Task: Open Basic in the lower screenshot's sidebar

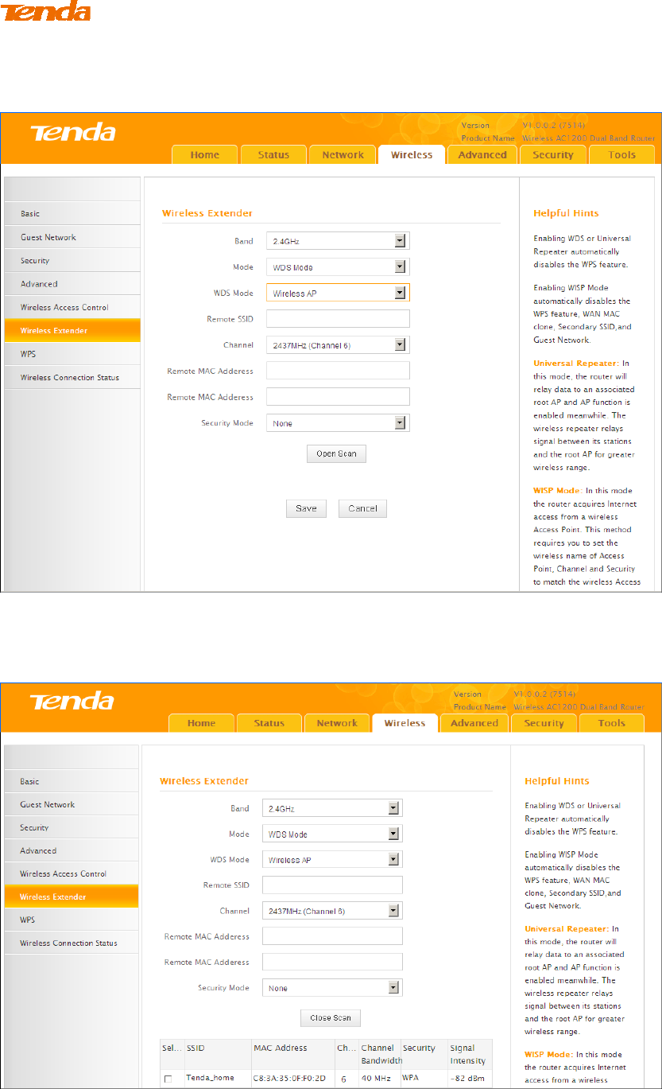Action: pos(72,781)
